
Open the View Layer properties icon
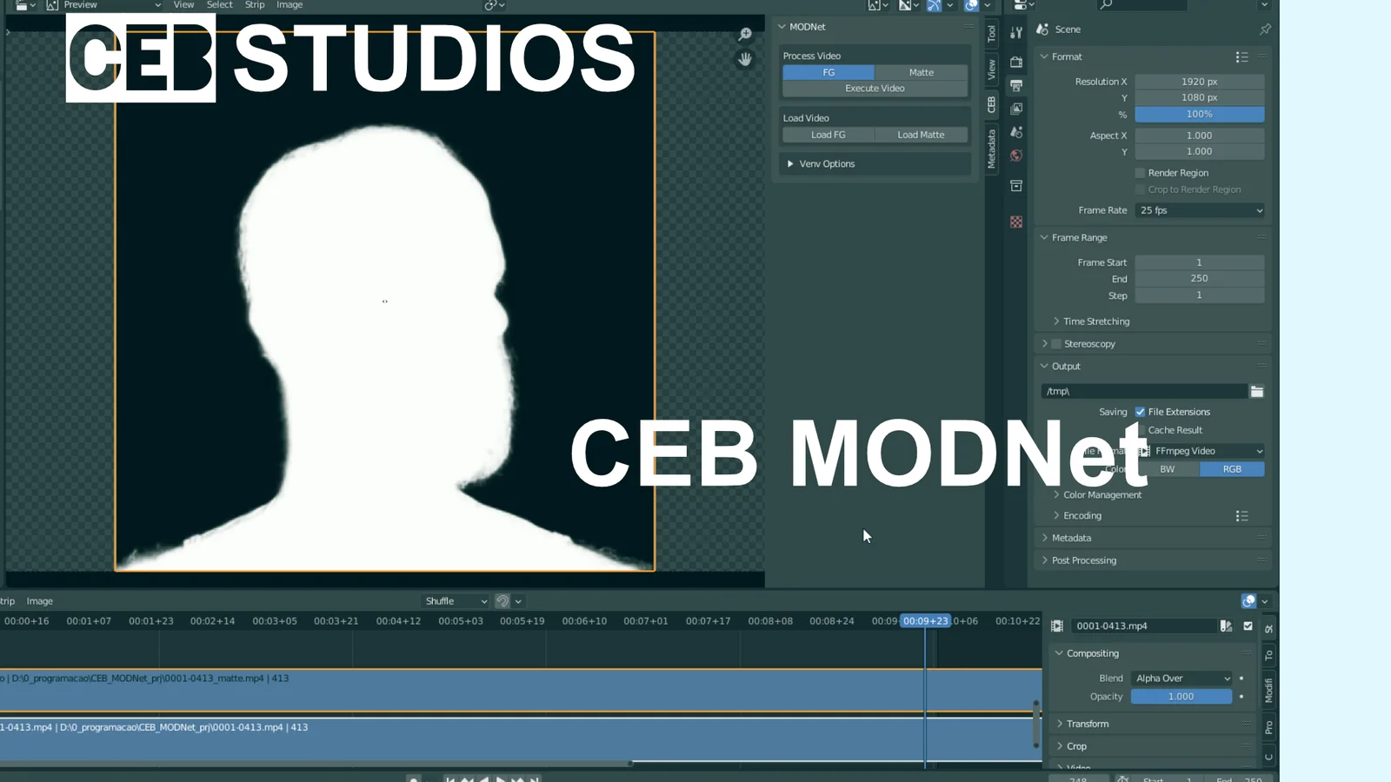point(1016,109)
